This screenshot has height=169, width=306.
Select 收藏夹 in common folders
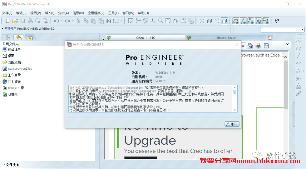10,94
